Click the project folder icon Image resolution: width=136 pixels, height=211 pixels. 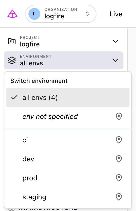click(12, 41)
